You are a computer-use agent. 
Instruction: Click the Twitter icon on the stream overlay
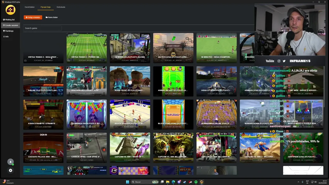[x=284, y=61]
